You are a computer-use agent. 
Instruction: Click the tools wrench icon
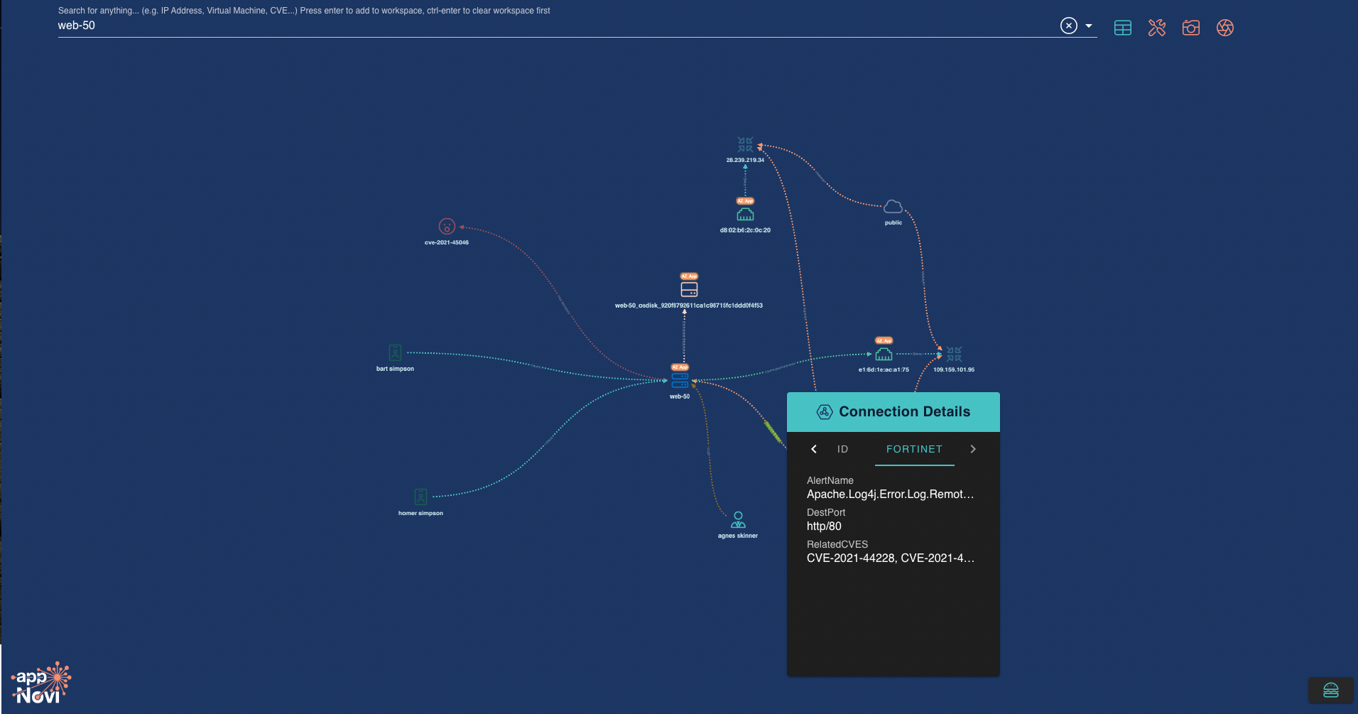[x=1156, y=28]
